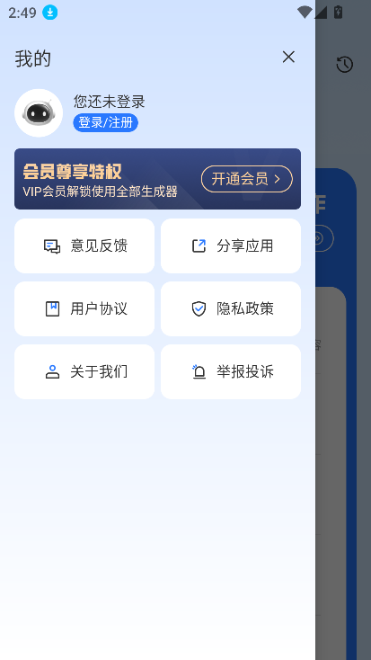Image resolution: width=371 pixels, height=660 pixels.
Task: Click the 分享应用 share arrow icon
Action: tap(199, 245)
